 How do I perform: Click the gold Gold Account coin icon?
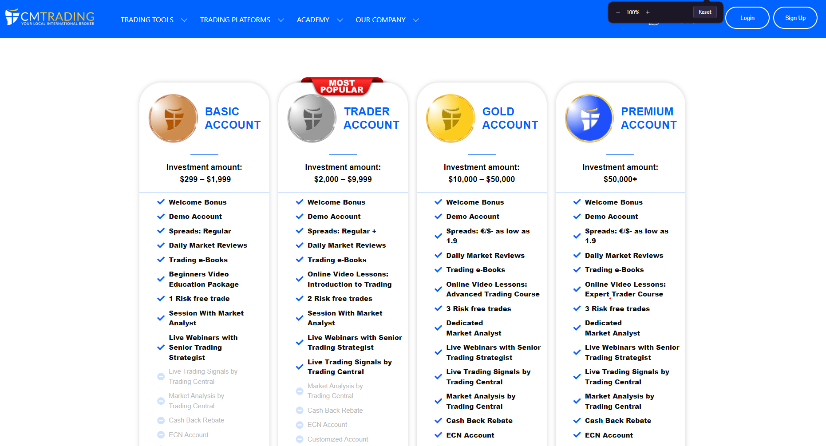[x=451, y=118]
